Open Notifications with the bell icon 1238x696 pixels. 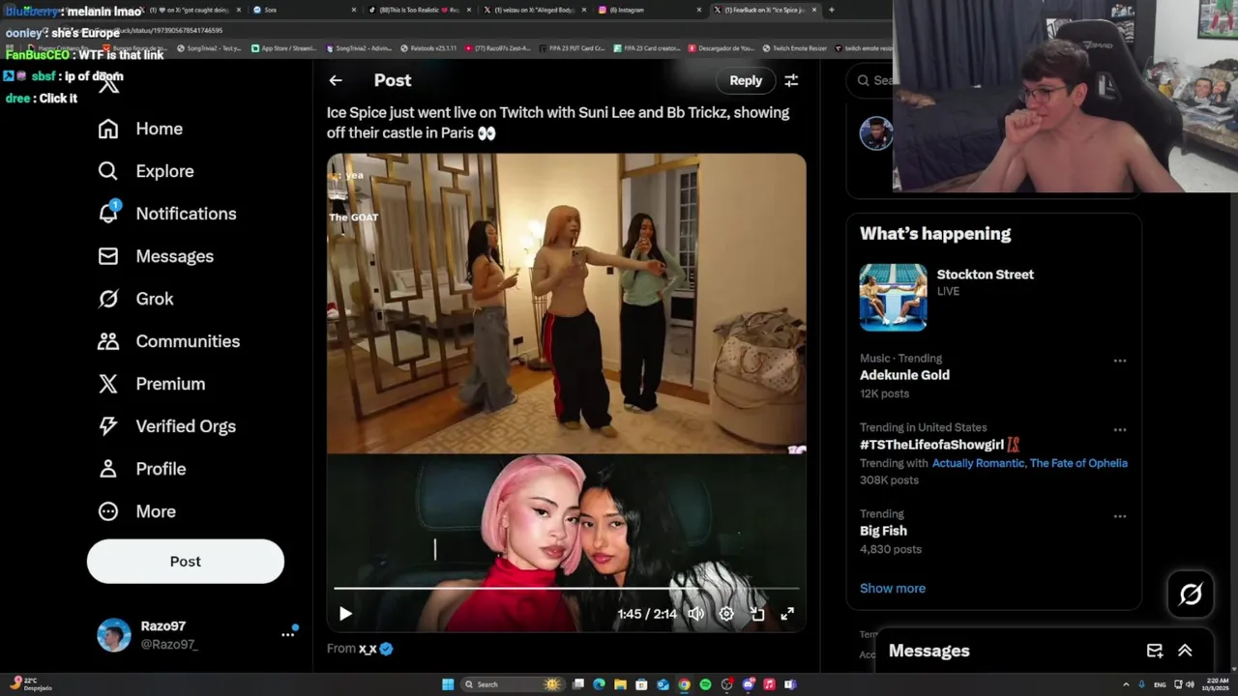(167, 214)
